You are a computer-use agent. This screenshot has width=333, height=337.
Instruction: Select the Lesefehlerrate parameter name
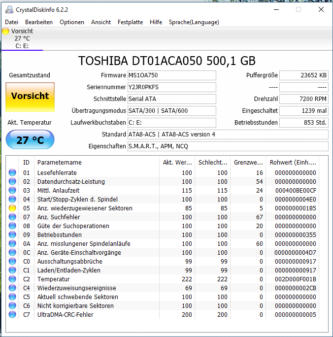[57, 173]
